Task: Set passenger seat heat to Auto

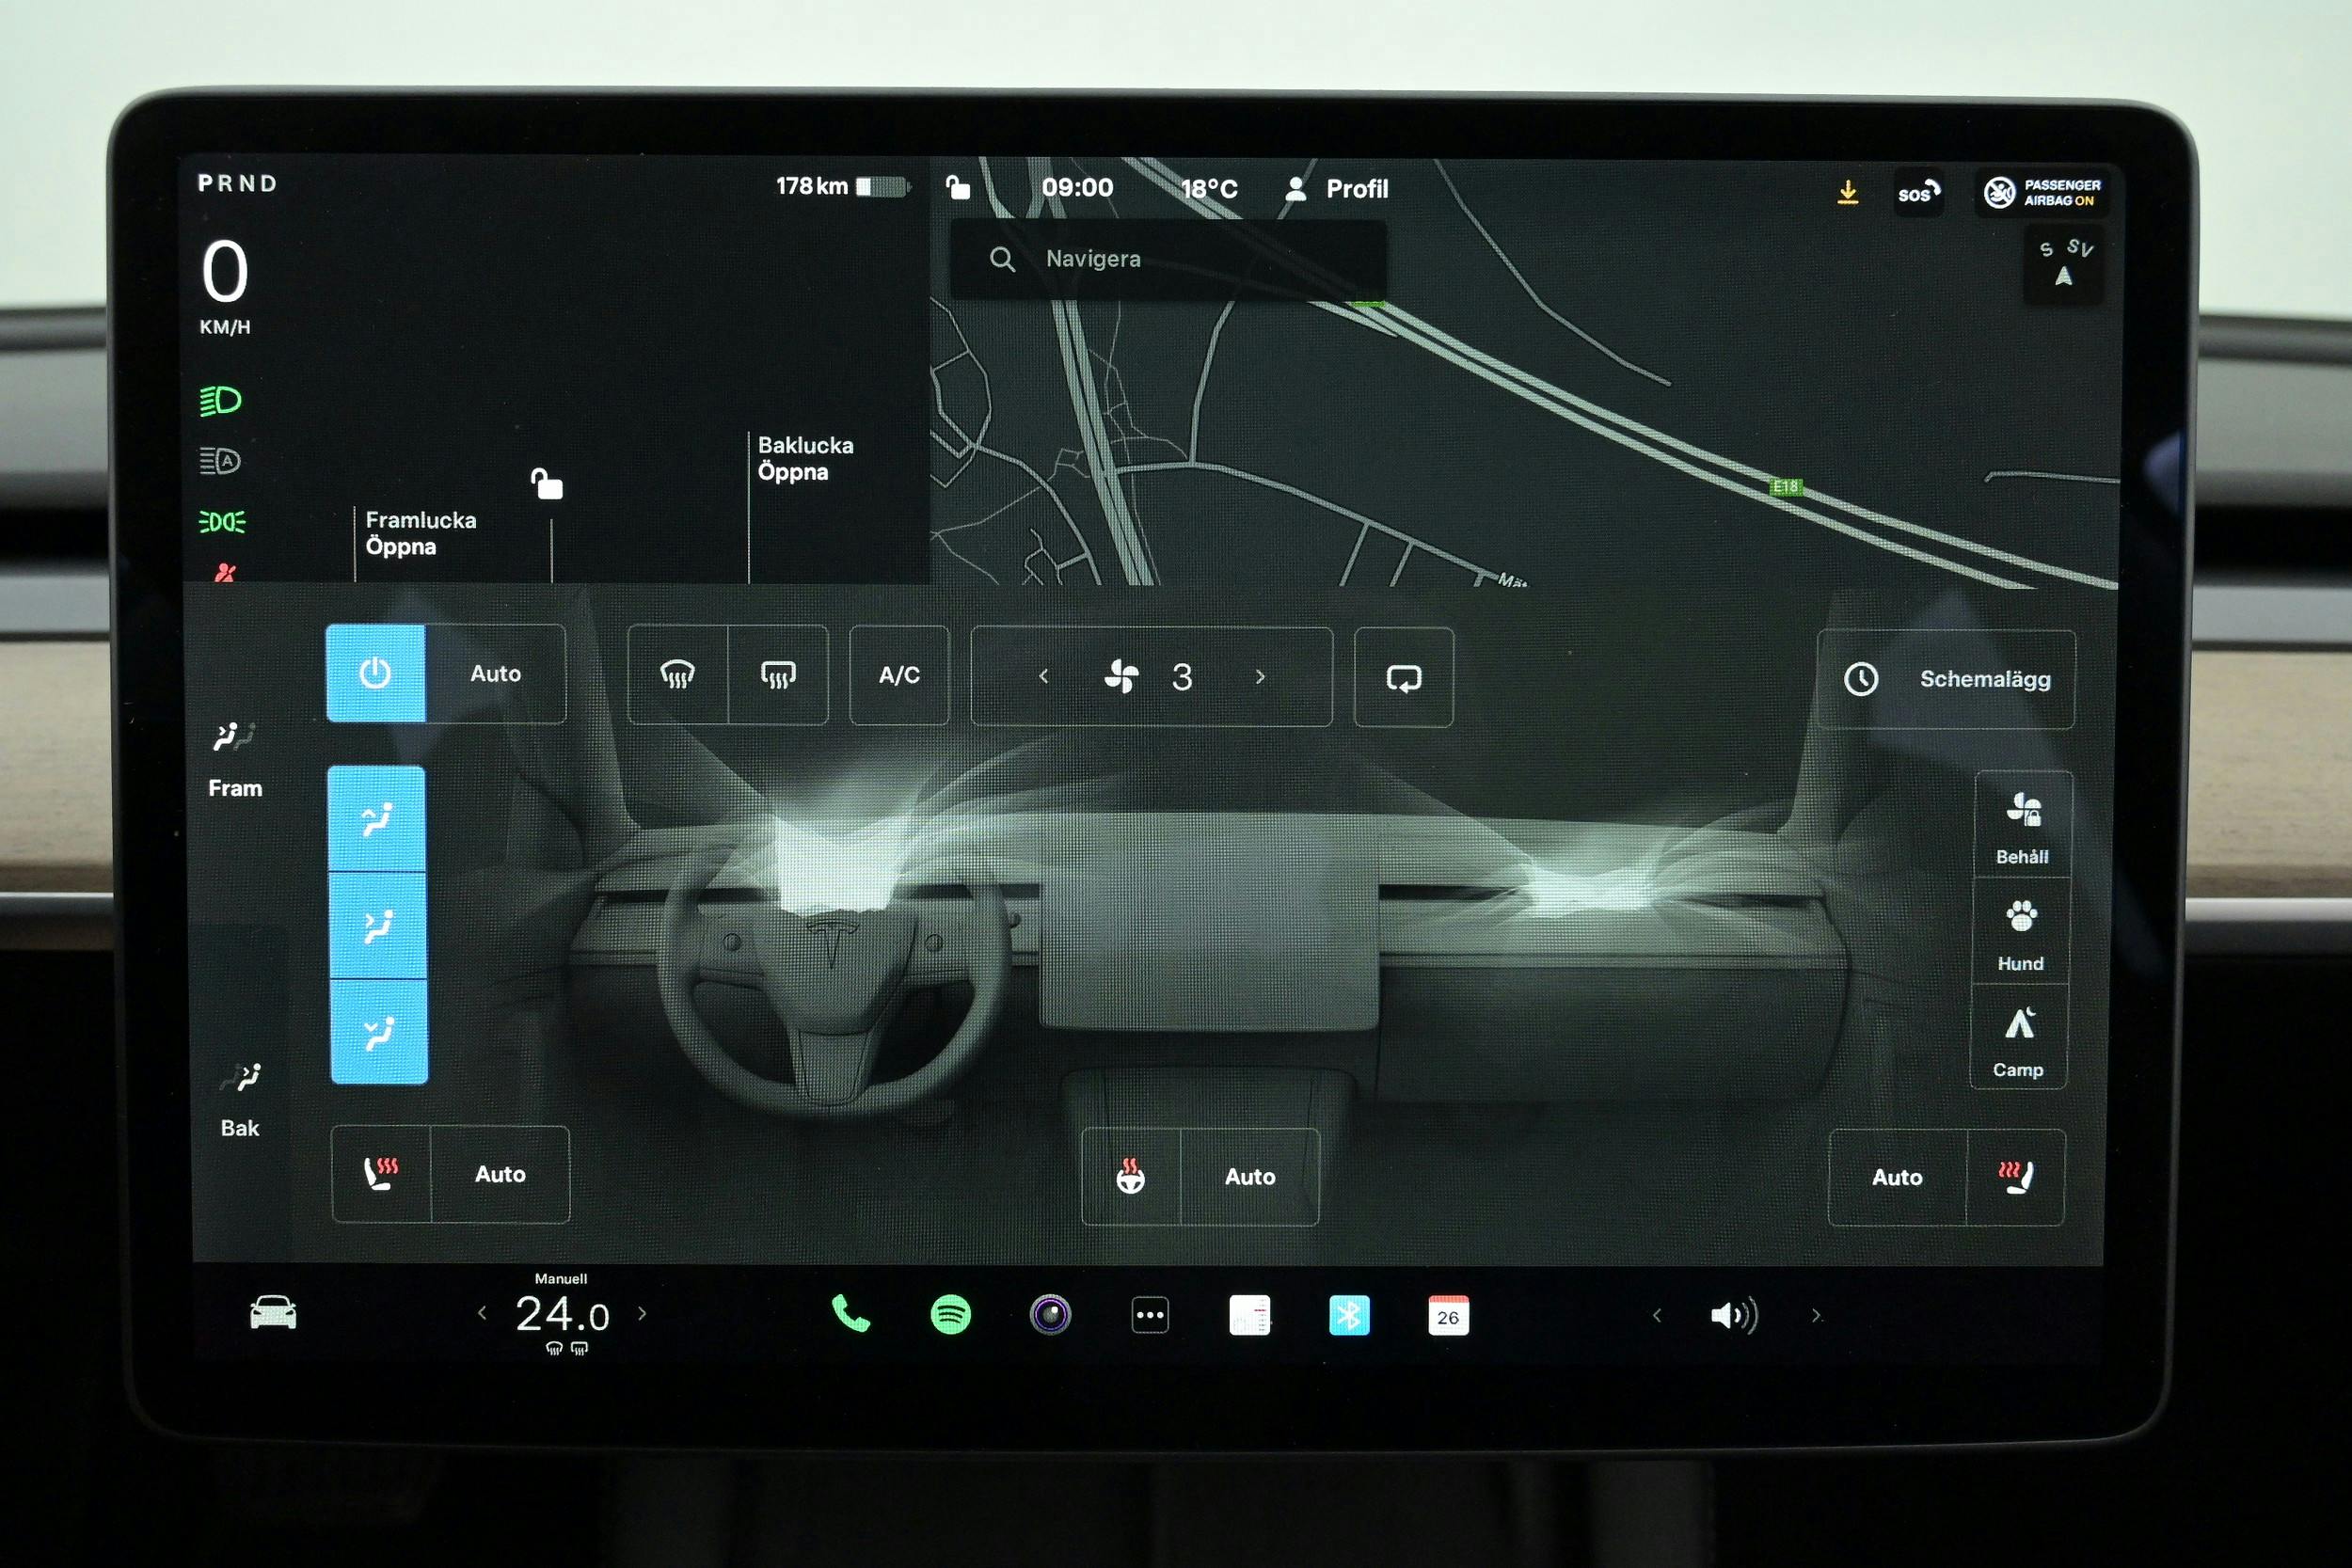Action: pyautogui.click(x=1897, y=1177)
